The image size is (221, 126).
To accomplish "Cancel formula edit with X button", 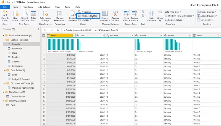I will point(45,30).
